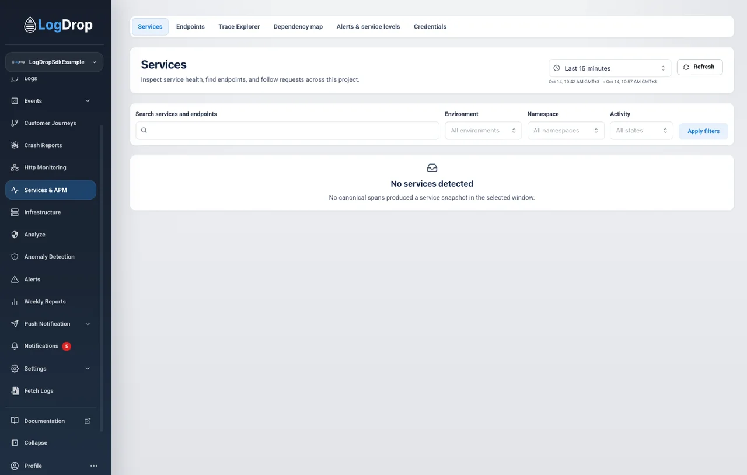Select the Services tab
This screenshot has width=747, height=475.
[x=150, y=27]
